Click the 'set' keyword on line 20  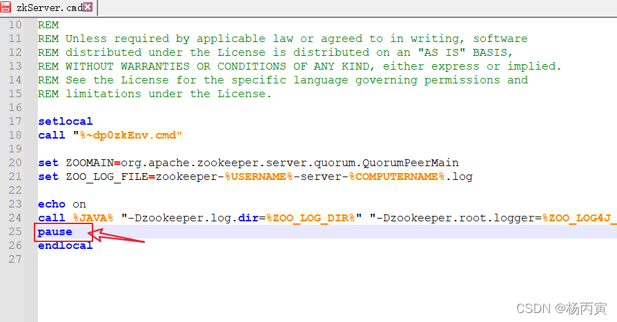pyautogui.click(x=48, y=163)
